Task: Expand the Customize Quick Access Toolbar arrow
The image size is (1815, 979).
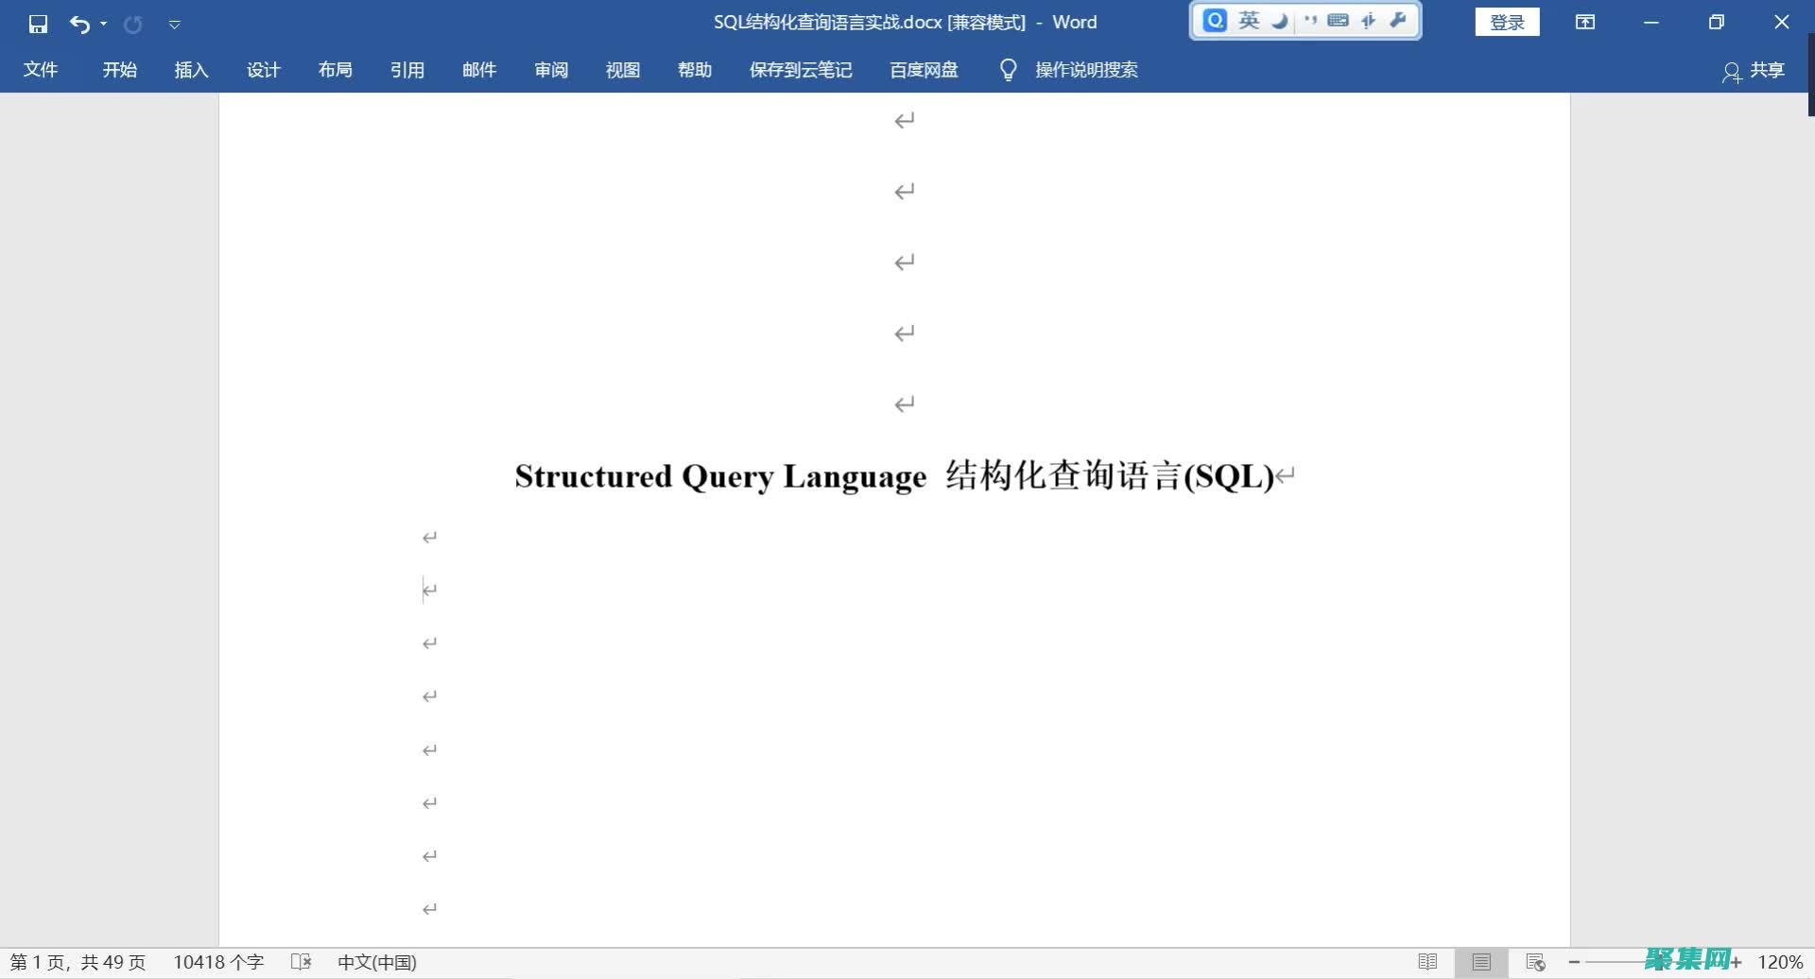Action: pos(174,25)
